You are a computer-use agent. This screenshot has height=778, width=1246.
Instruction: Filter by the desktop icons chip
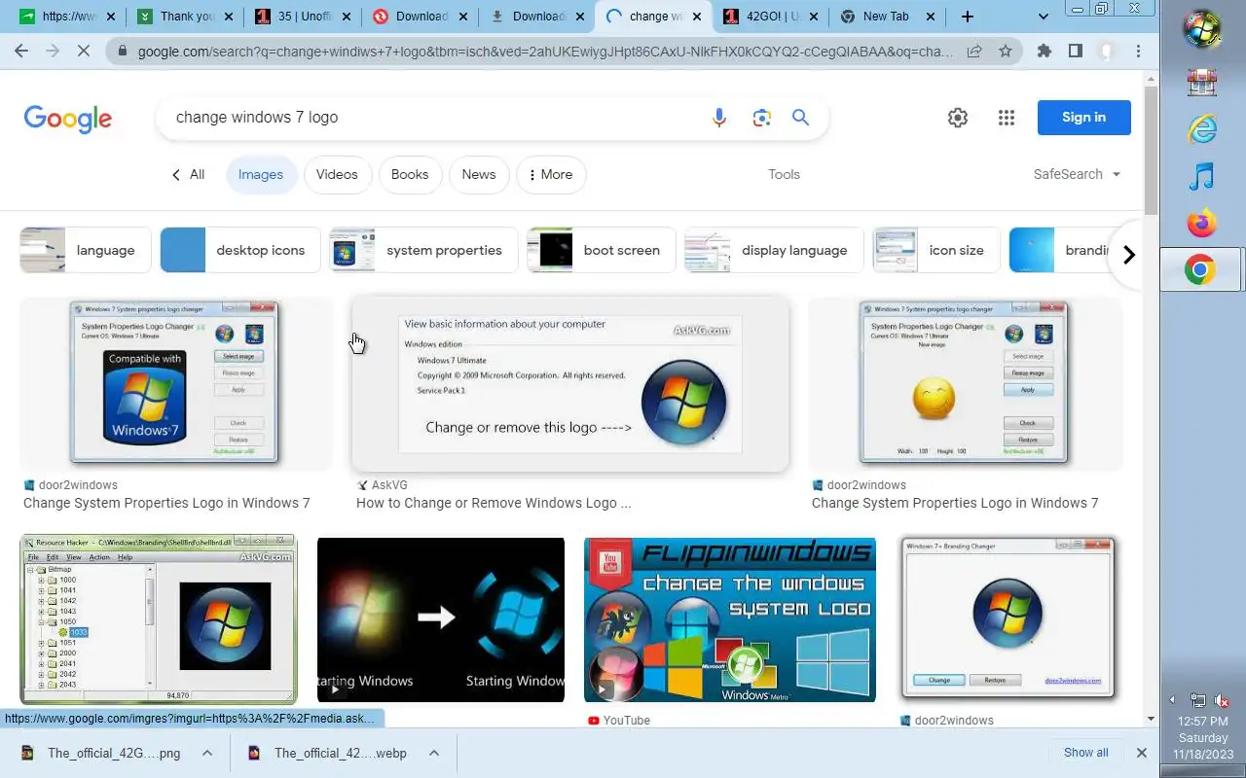[x=240, y=251]
